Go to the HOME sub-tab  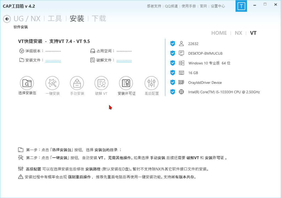pyautogui.click(x=219, y=33)
